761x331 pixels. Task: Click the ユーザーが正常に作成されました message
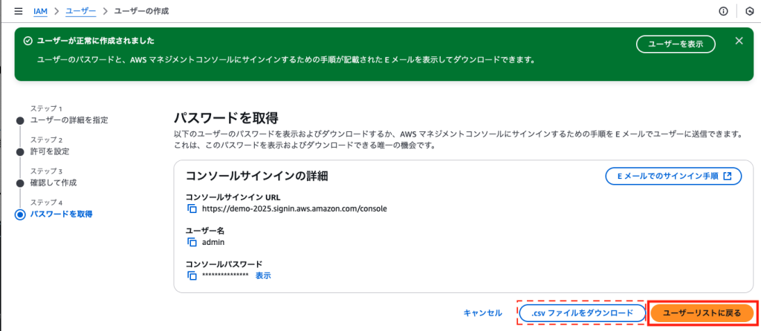click(x=96, y=42)
